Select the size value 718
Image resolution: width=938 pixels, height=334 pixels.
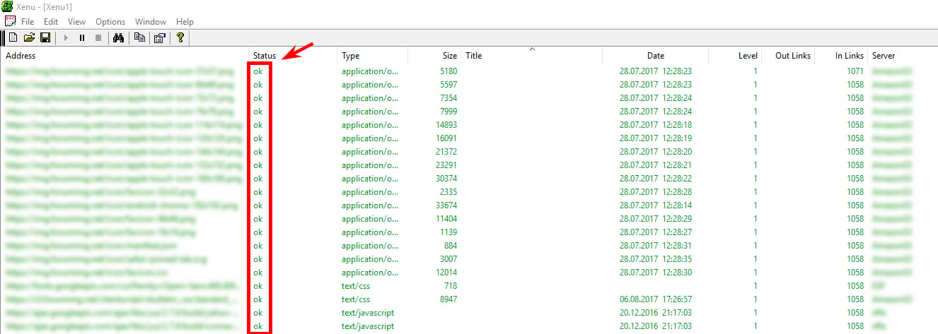tap(451, 286)
